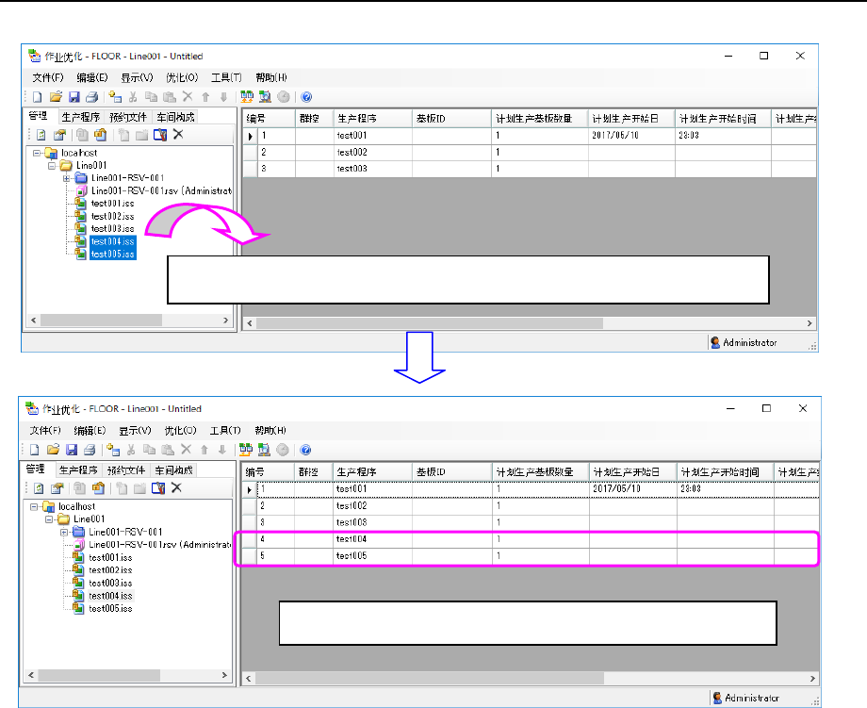Collapse localhost node in lower window tree
This screenshot has width=867, height=708.
(34, 506)
